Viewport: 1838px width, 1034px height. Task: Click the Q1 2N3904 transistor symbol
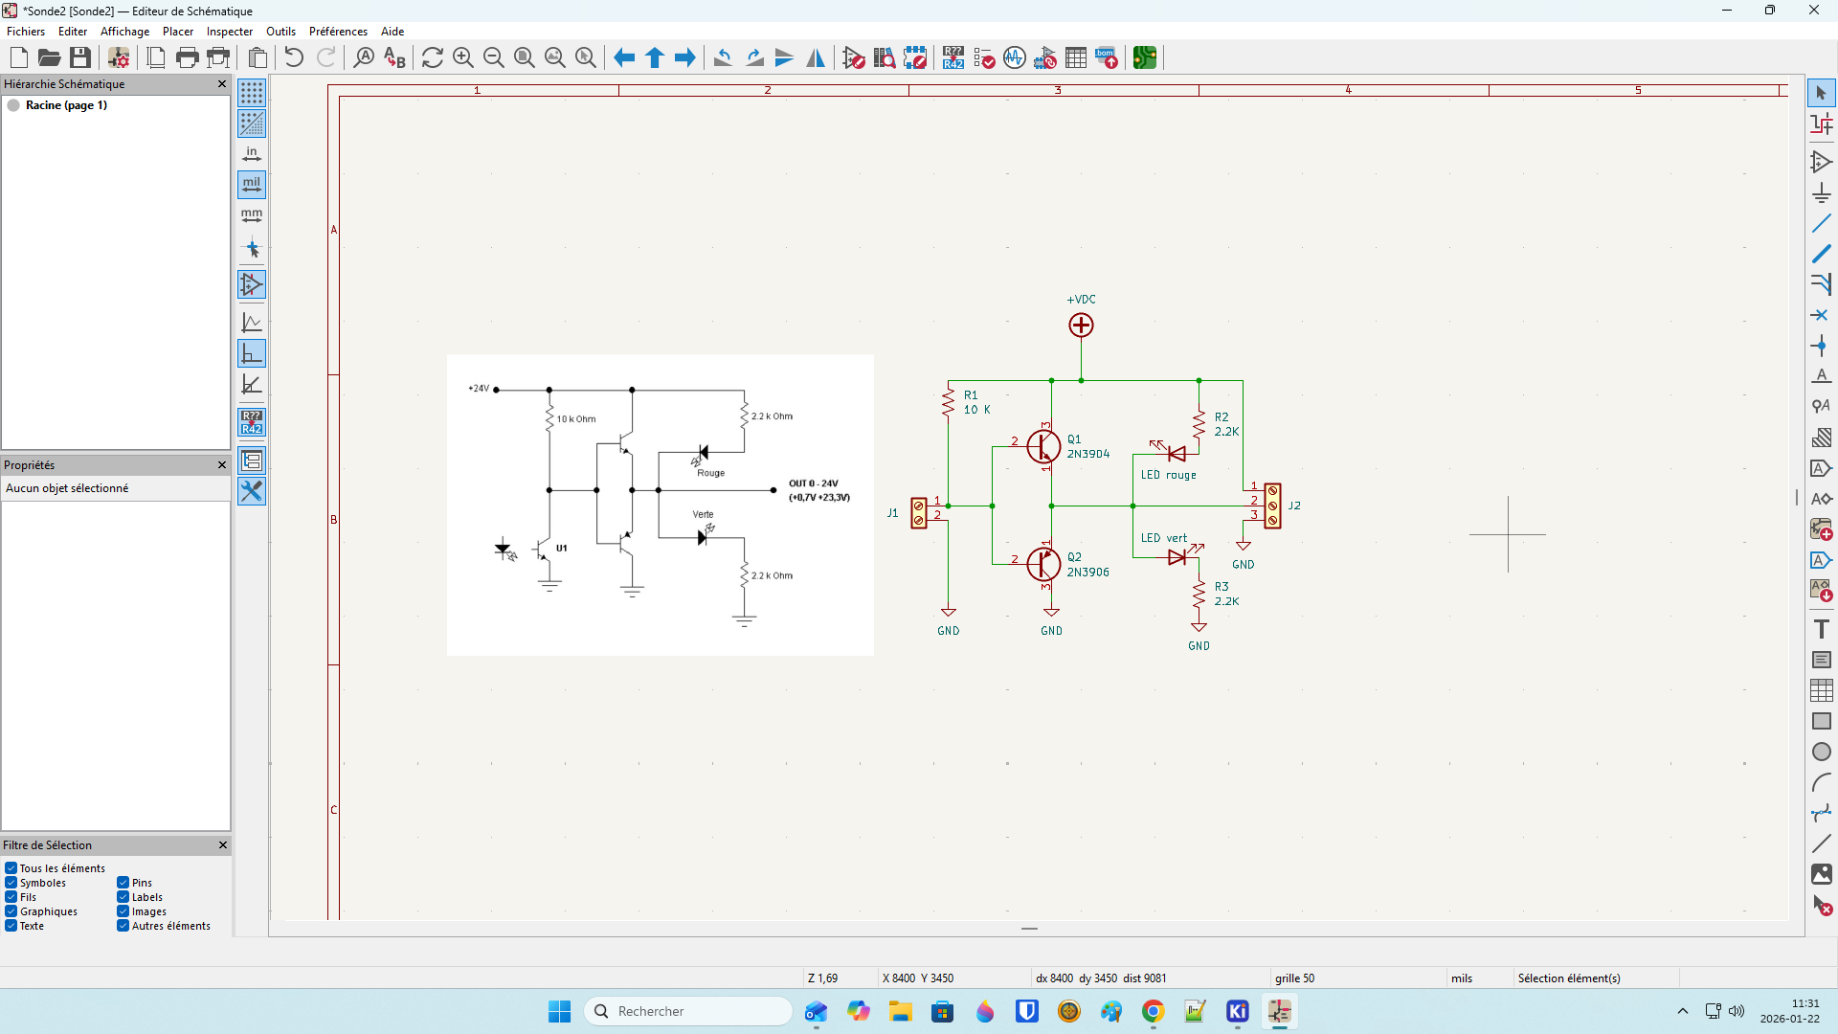[1043, 446]
